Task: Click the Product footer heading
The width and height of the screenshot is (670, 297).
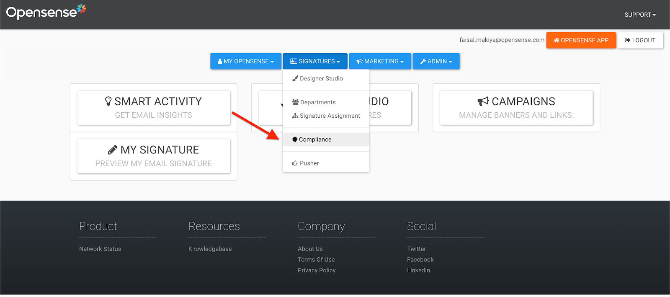Action: [x=98, y=226]
